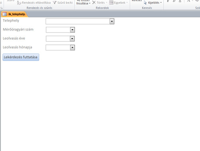Expand the Leolvasás éve combo arrow
200x151 pixels.
pyautogui.click(x=72, y=39)
